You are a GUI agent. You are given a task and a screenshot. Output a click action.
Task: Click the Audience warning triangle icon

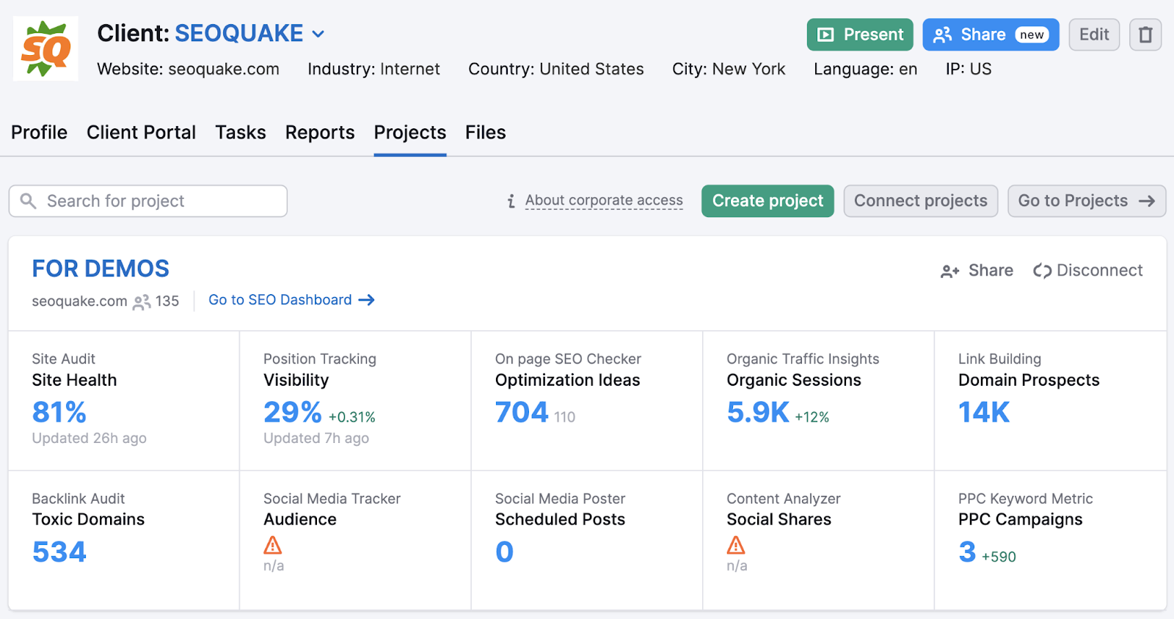(x=273, y=545)
